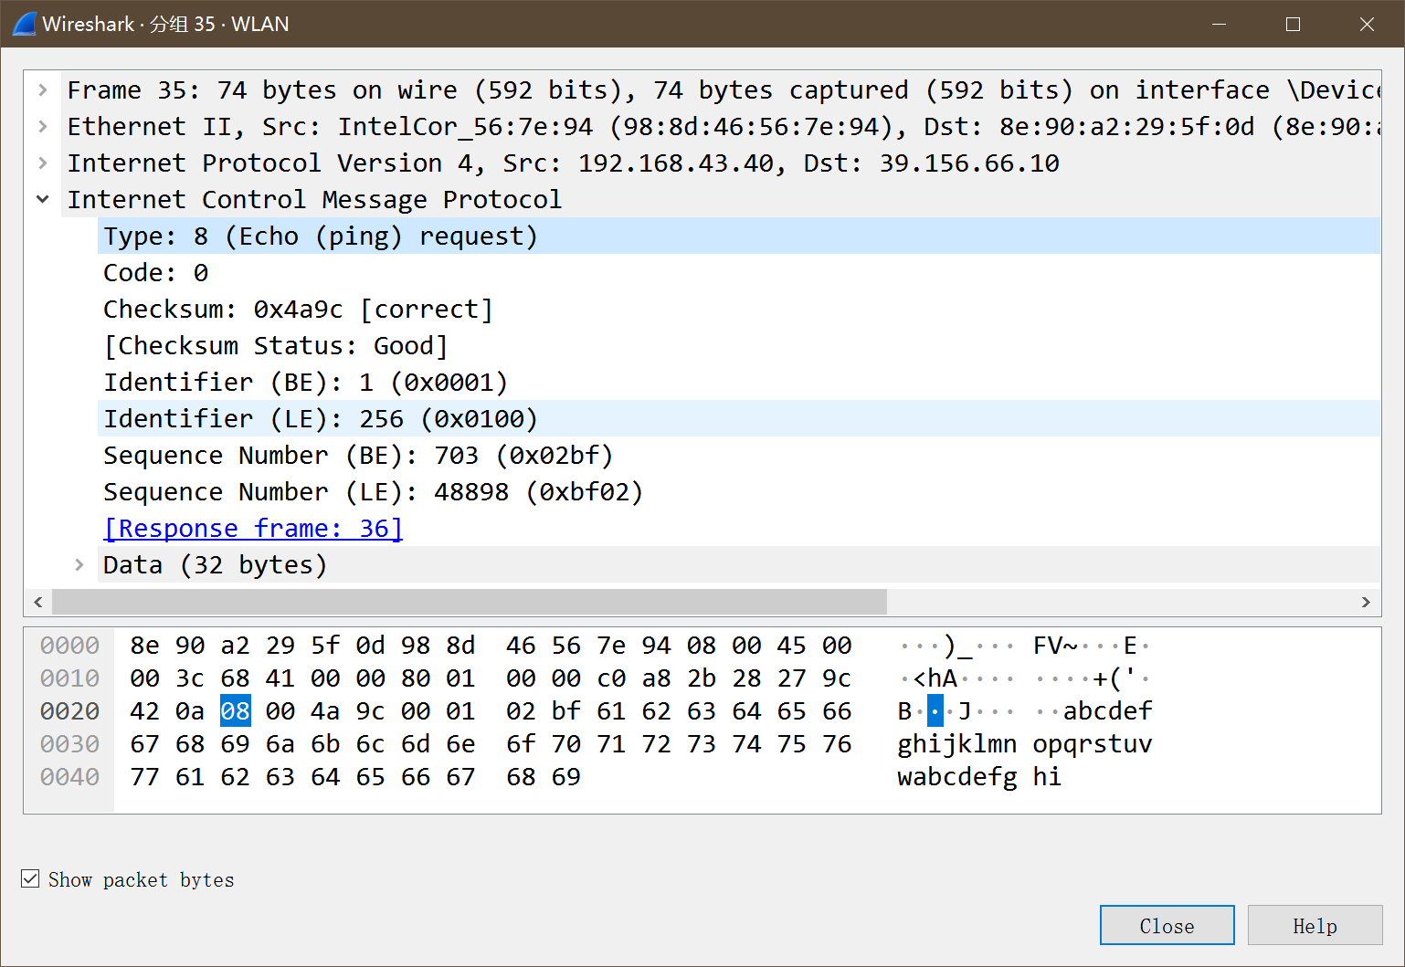The width and height of the screenshot is (1405, 967).
Task: Select Internet Control Message Protocol header text
Action: 314,199
